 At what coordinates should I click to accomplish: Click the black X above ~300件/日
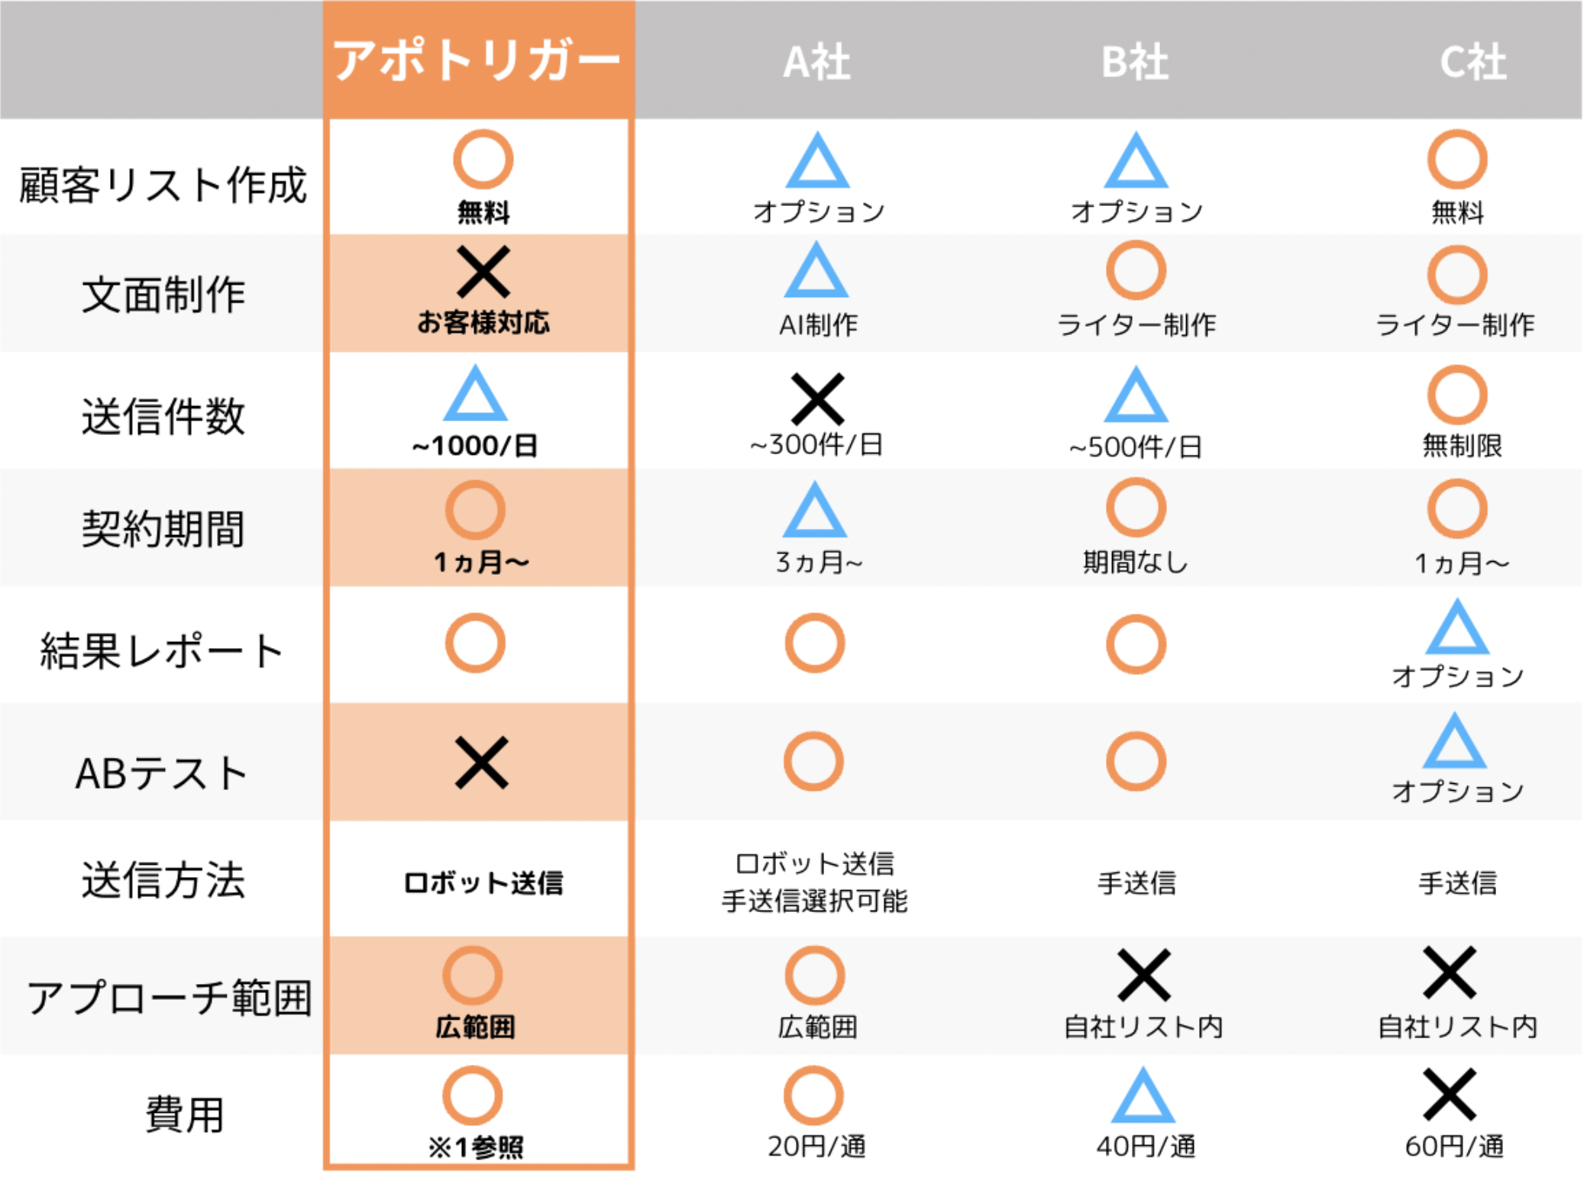[817, 398]
